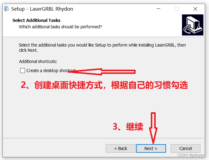Click the LaserGRBL setup icon in title bar
Viewport: 209px width, 160px height.
(x=6, y=9)
